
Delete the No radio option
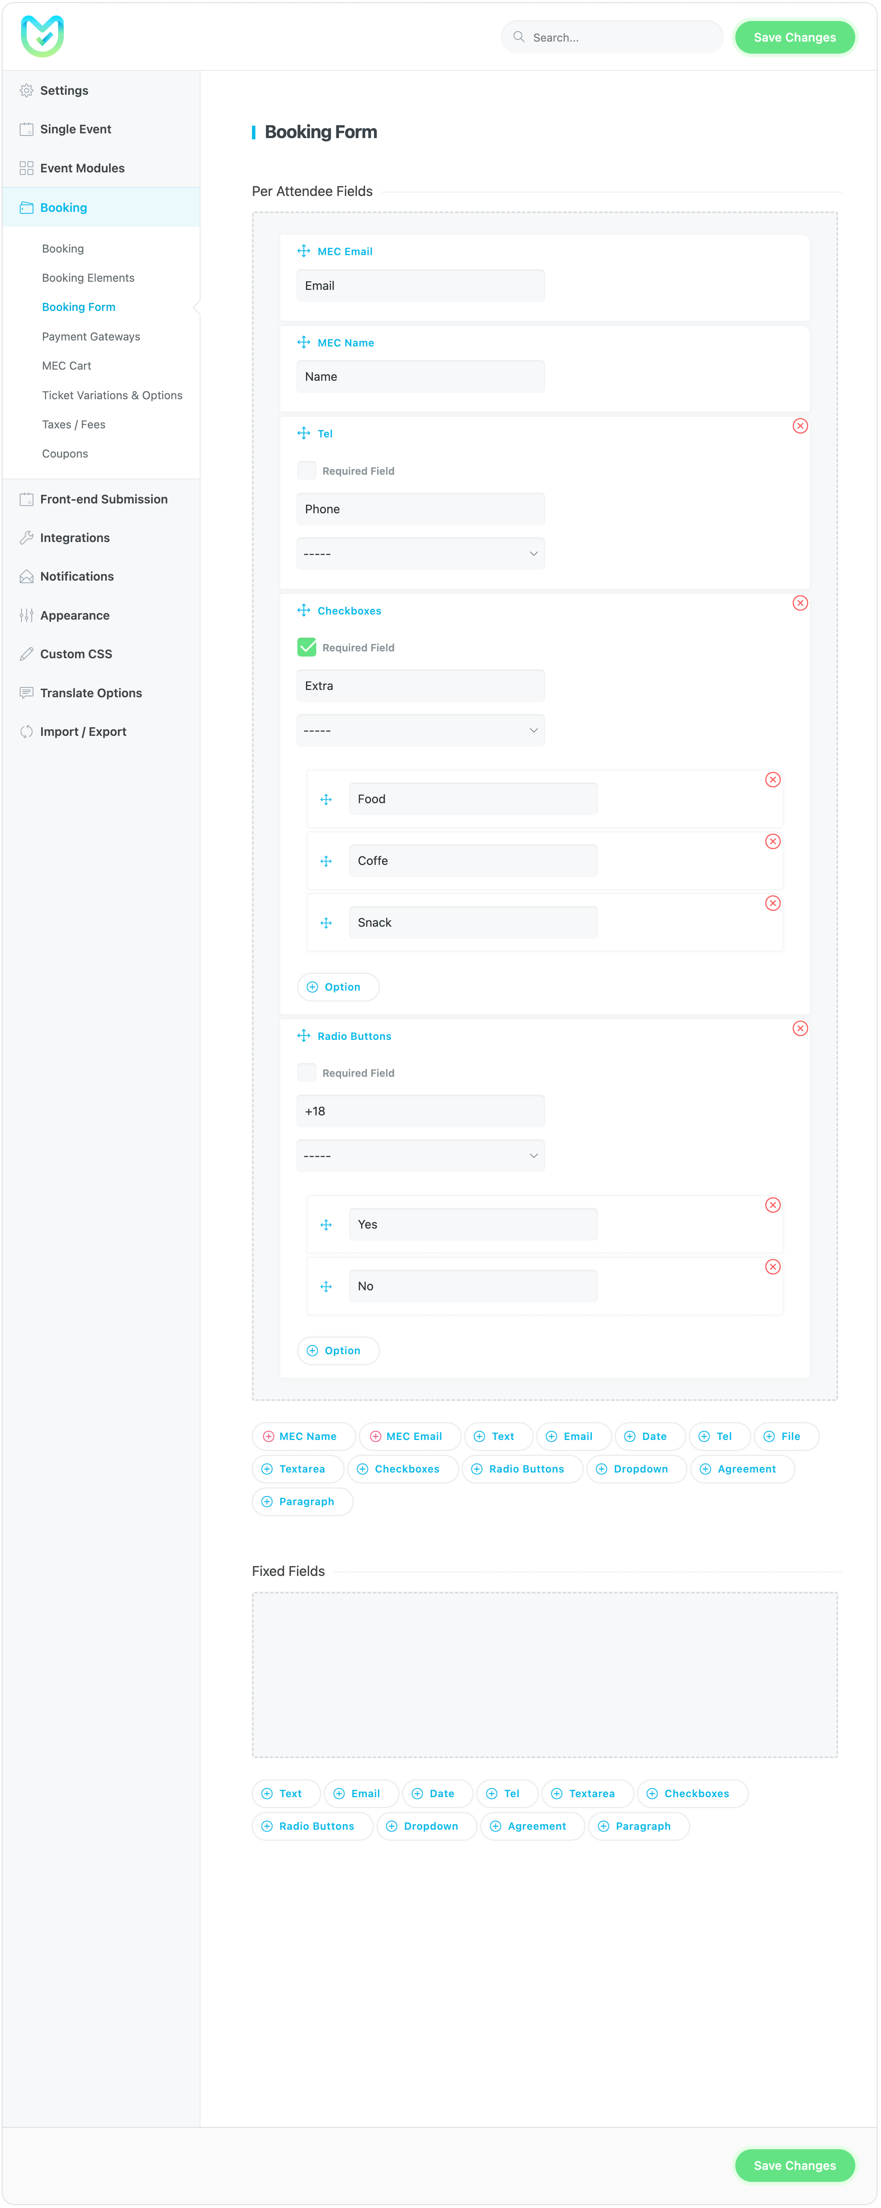click(772, 1267)
